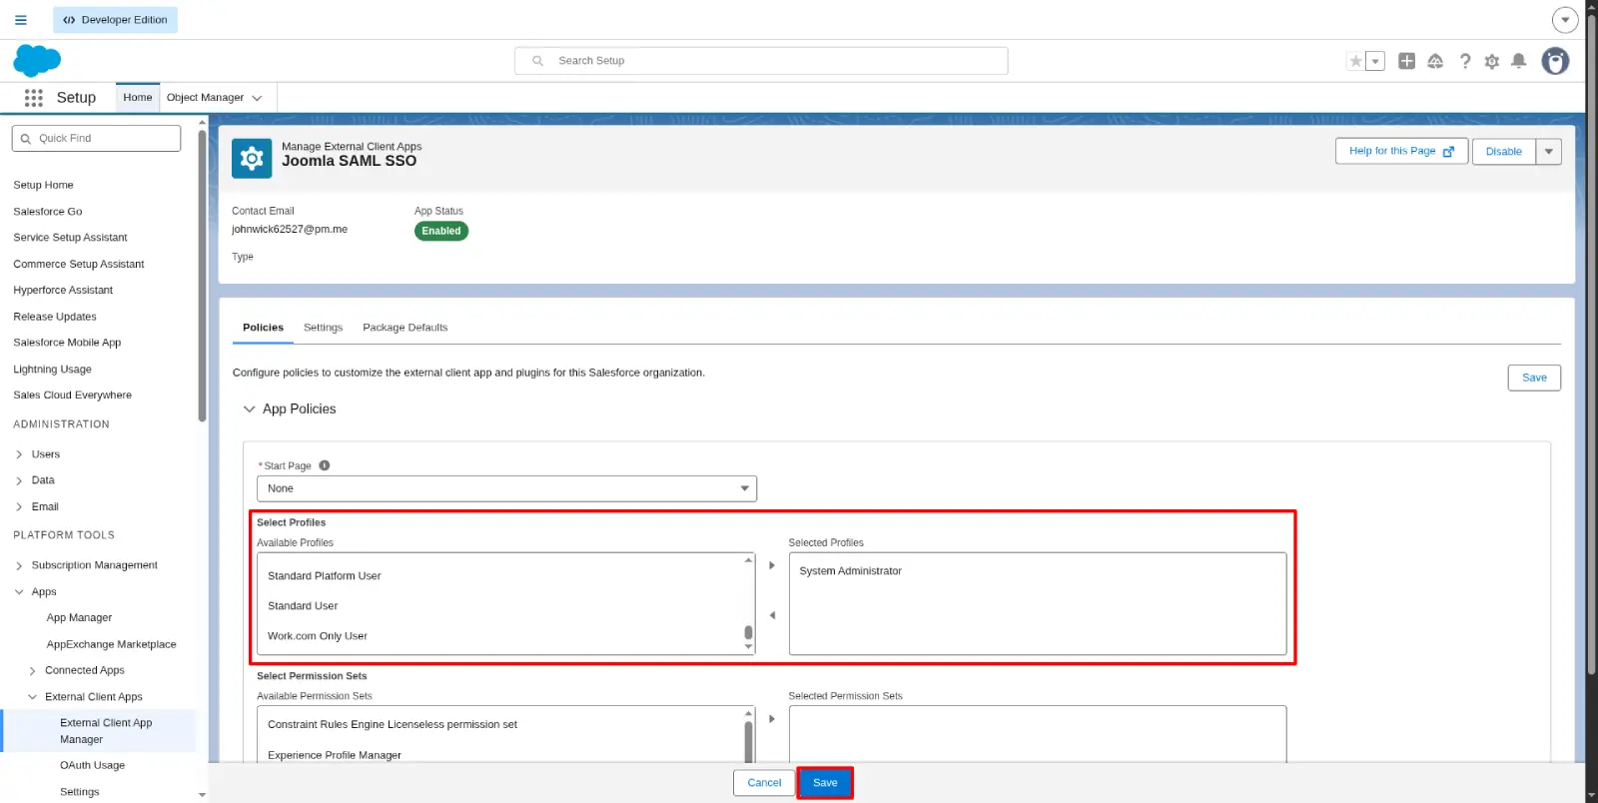
Task: Open the App Launcher dots grid
Action: click(x=33, y=98)
